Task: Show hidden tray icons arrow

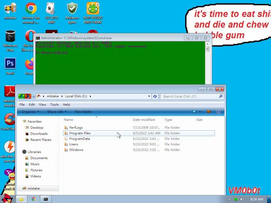Action: [x=229, y=199]
